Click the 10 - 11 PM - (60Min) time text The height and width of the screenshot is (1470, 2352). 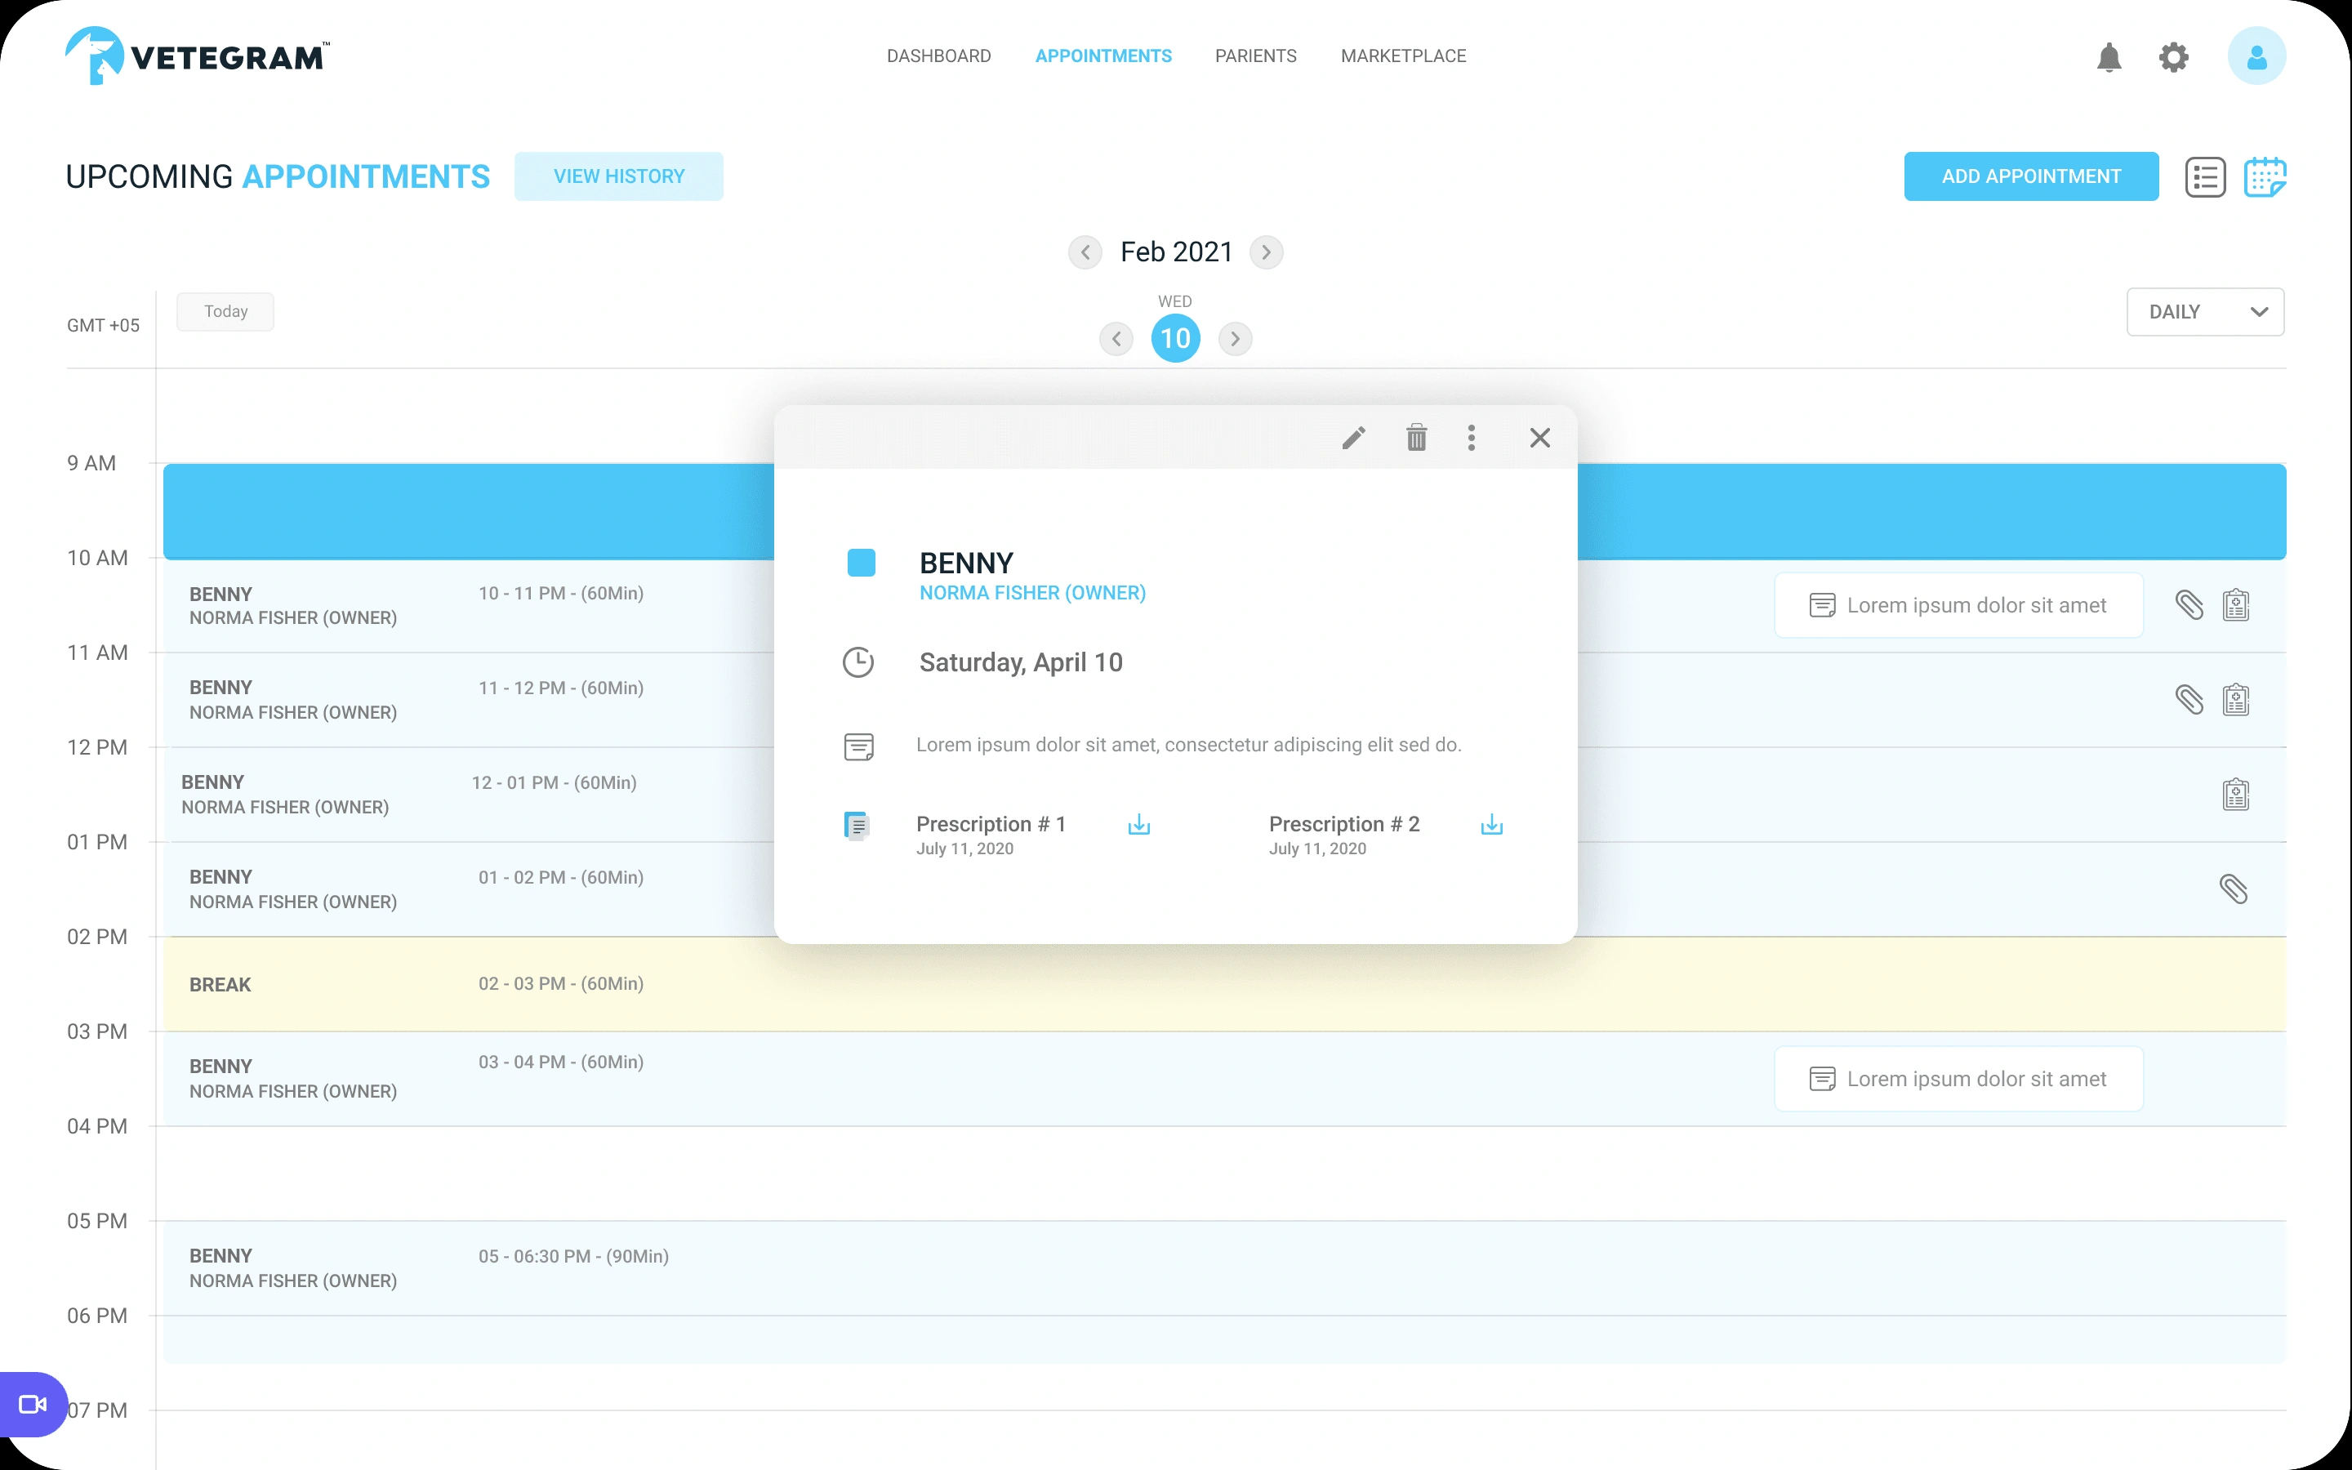(x=561, y=593)
